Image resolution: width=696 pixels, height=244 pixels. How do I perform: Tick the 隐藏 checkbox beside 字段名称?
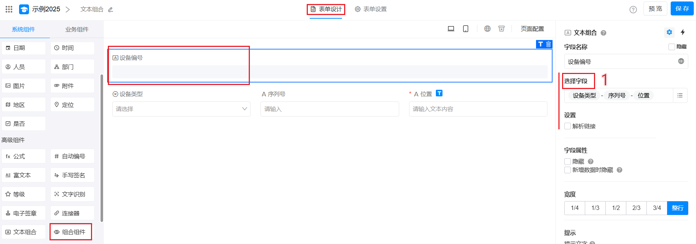pos(671,47)
